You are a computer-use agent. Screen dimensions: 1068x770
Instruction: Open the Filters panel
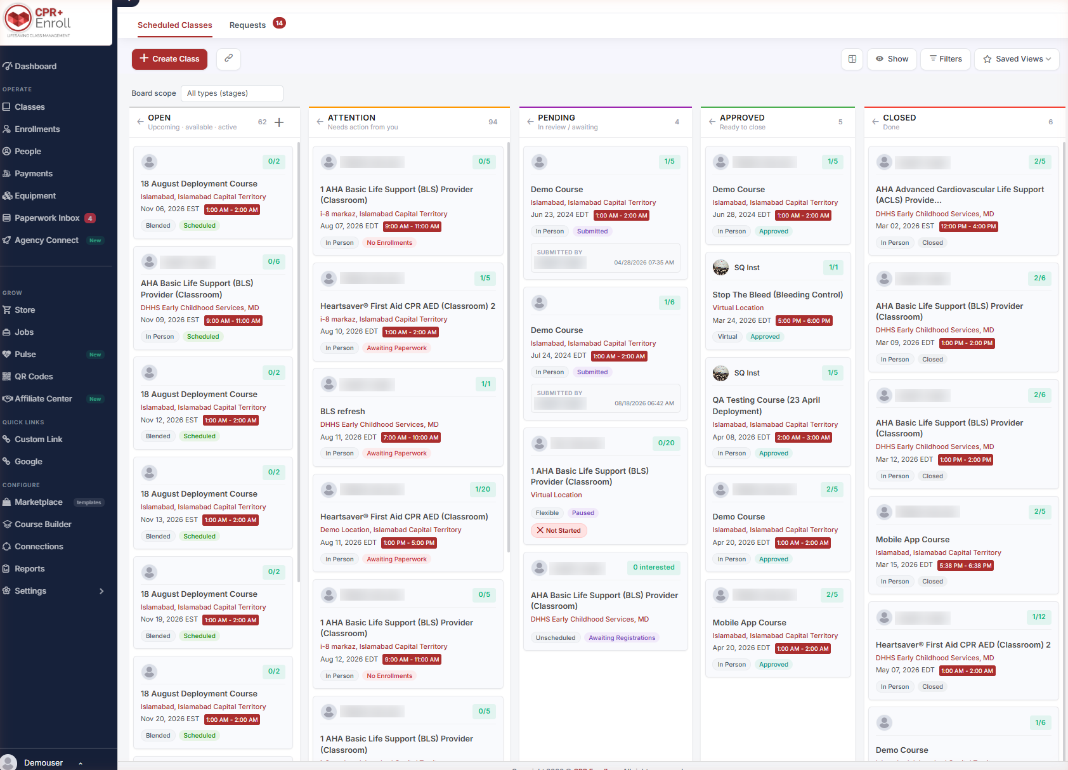coord(946,59)
